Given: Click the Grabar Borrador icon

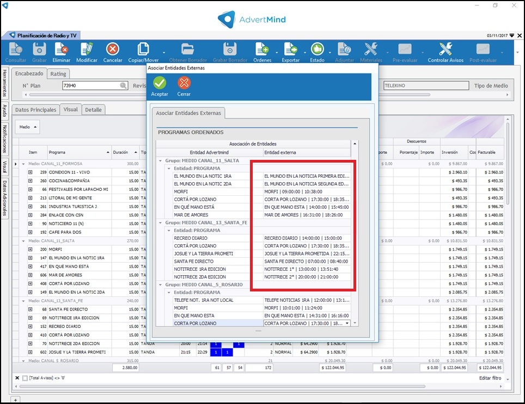Looking at the screenshot, I should point(230,49).
